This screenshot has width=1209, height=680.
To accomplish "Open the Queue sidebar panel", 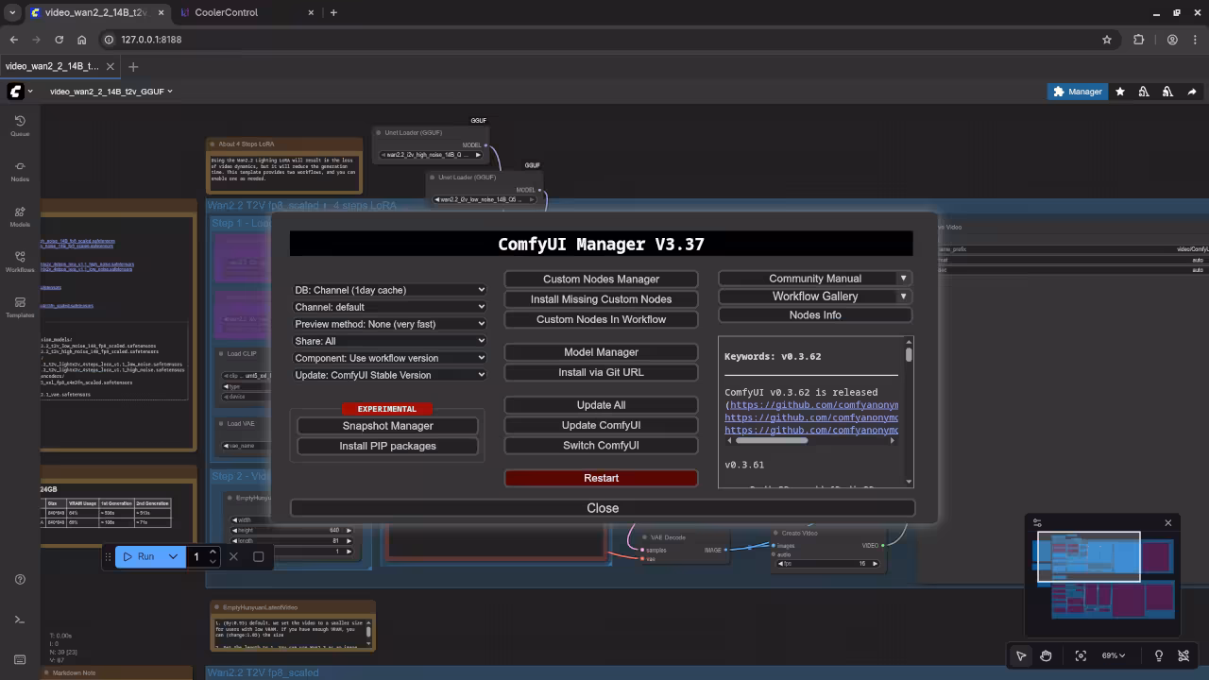I will pyautogui.click(x=20, y=125).
